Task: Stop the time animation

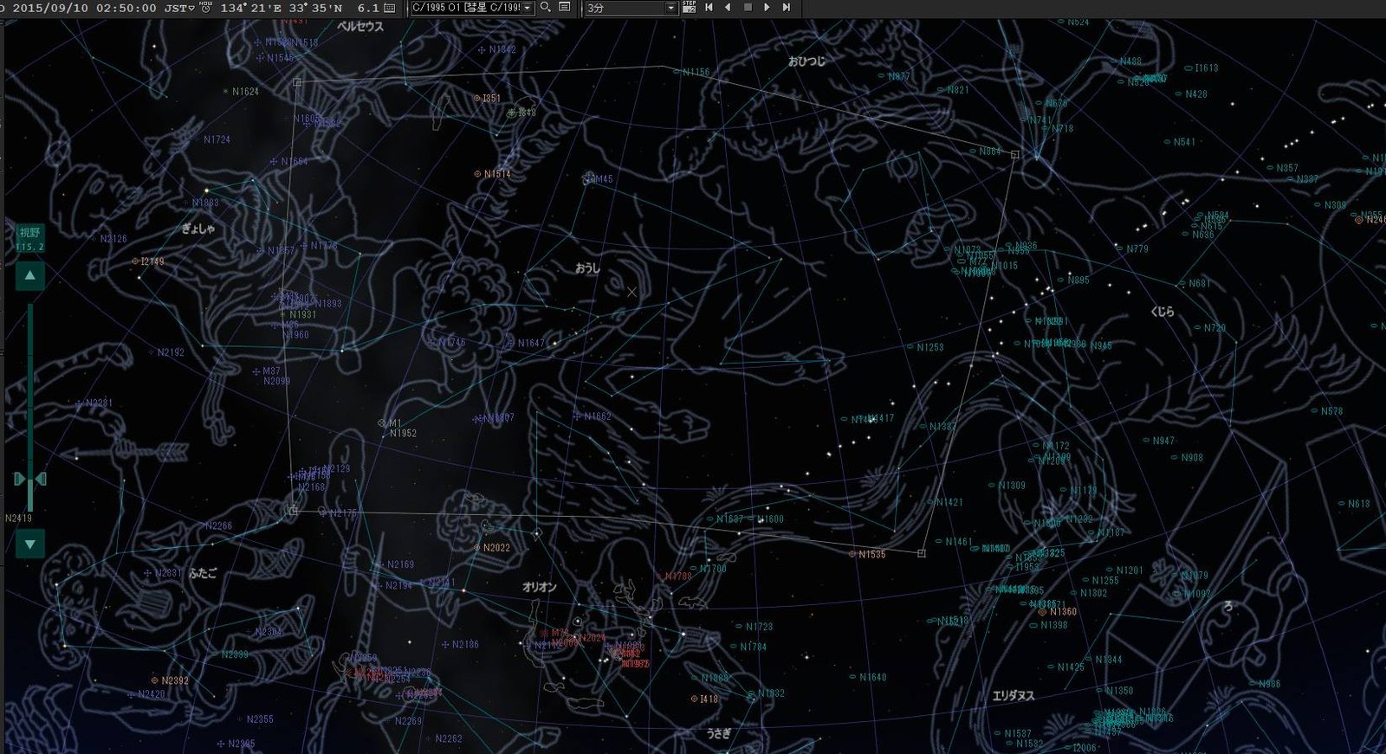Action: tap(748, 7)
